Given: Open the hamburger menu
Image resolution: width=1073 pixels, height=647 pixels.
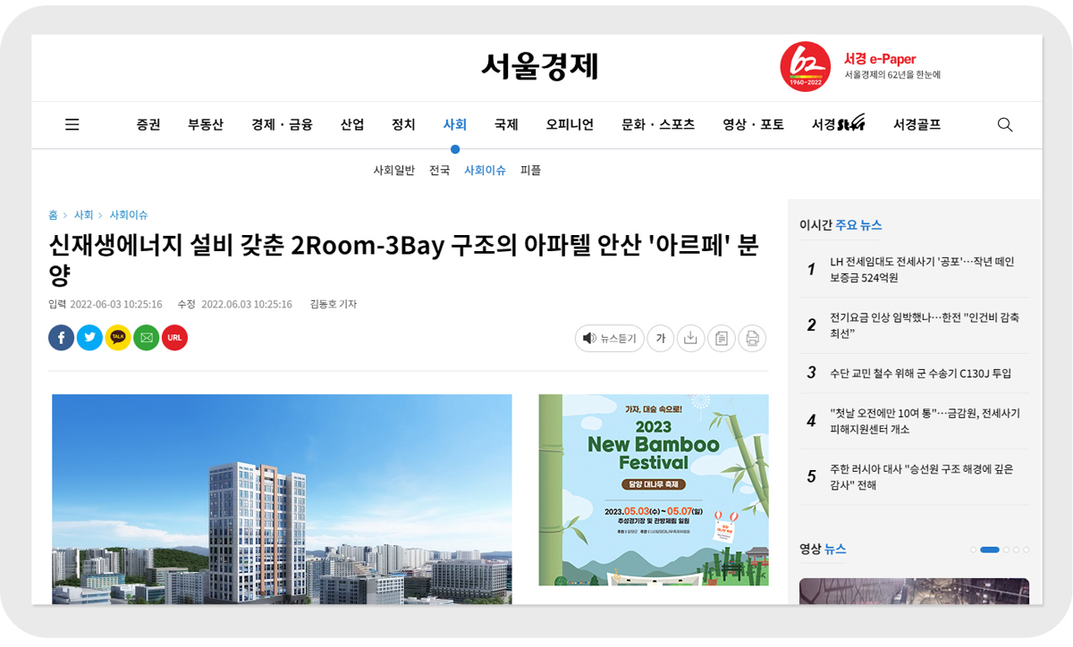Looking at the screenshot, I should tap(72, 125).
